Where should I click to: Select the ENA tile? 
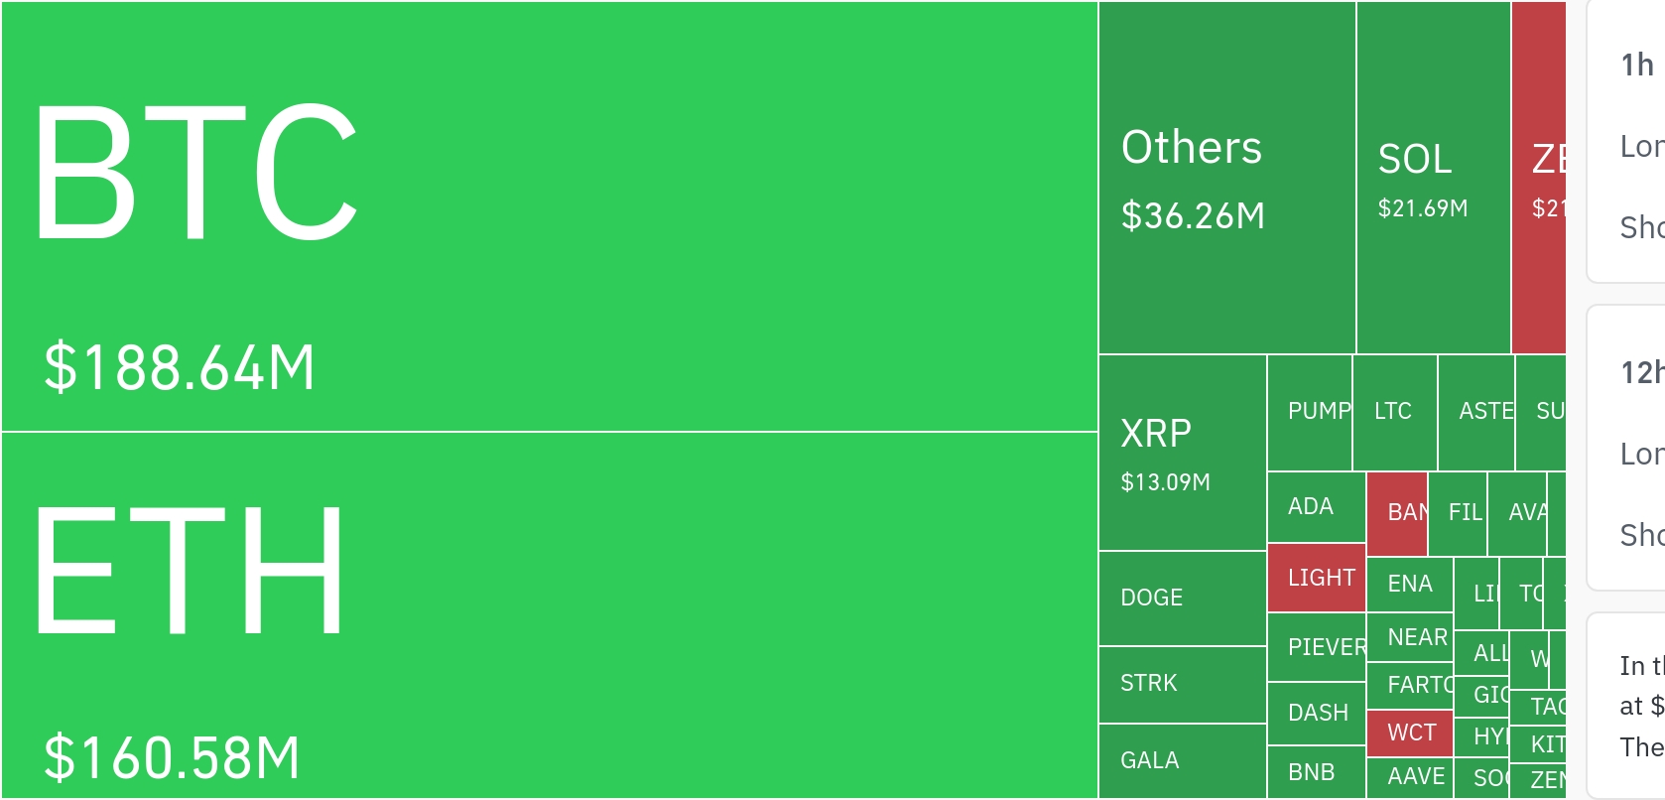coord(1409,585)
